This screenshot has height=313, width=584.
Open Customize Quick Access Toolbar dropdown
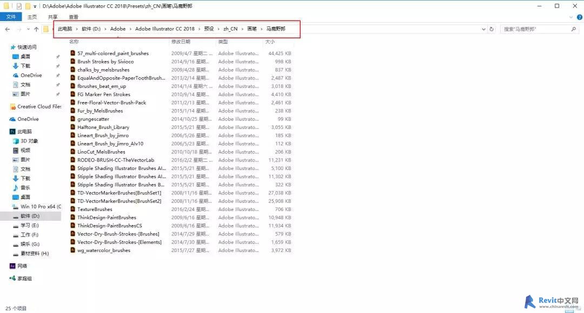click(x=35, y=6)
